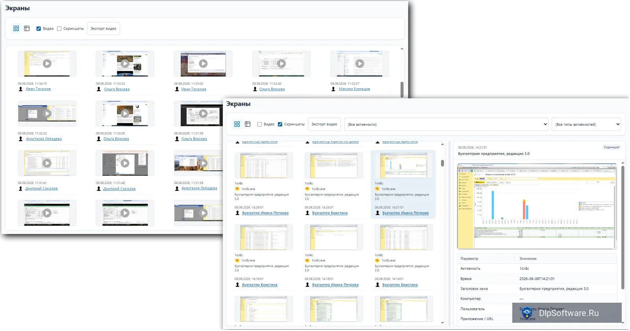Select the screenshot thumbnail dated 14:14:01
630x331 pixels.
click(x=404, y=237)
